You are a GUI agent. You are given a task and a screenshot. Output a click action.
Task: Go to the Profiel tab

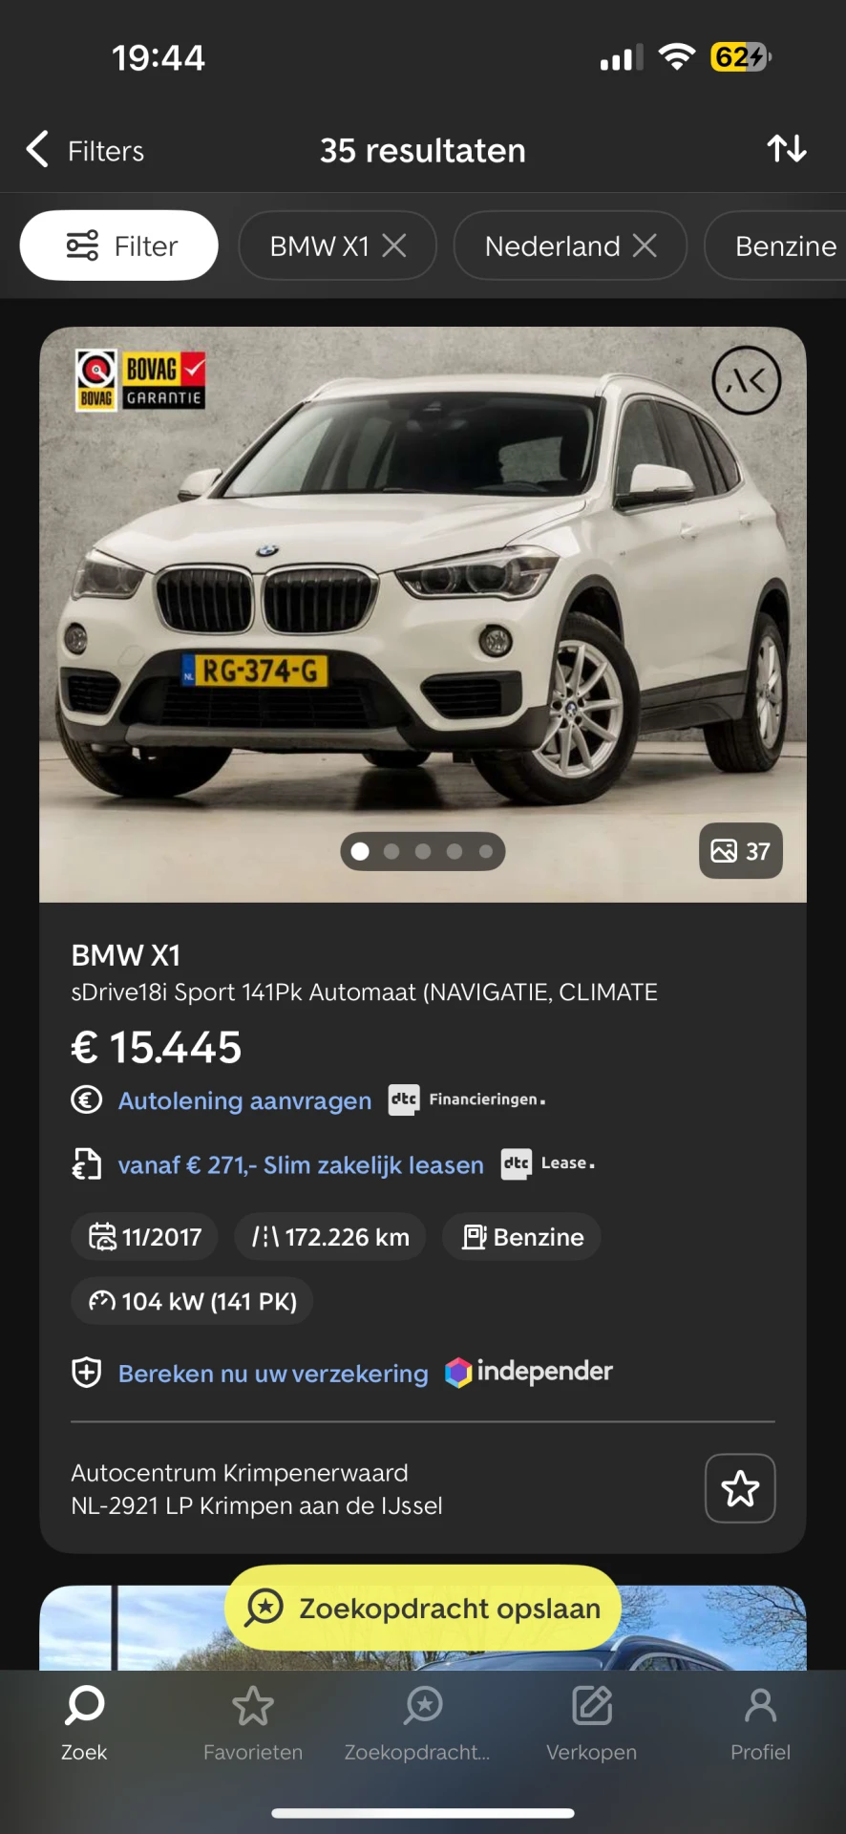760,1725
